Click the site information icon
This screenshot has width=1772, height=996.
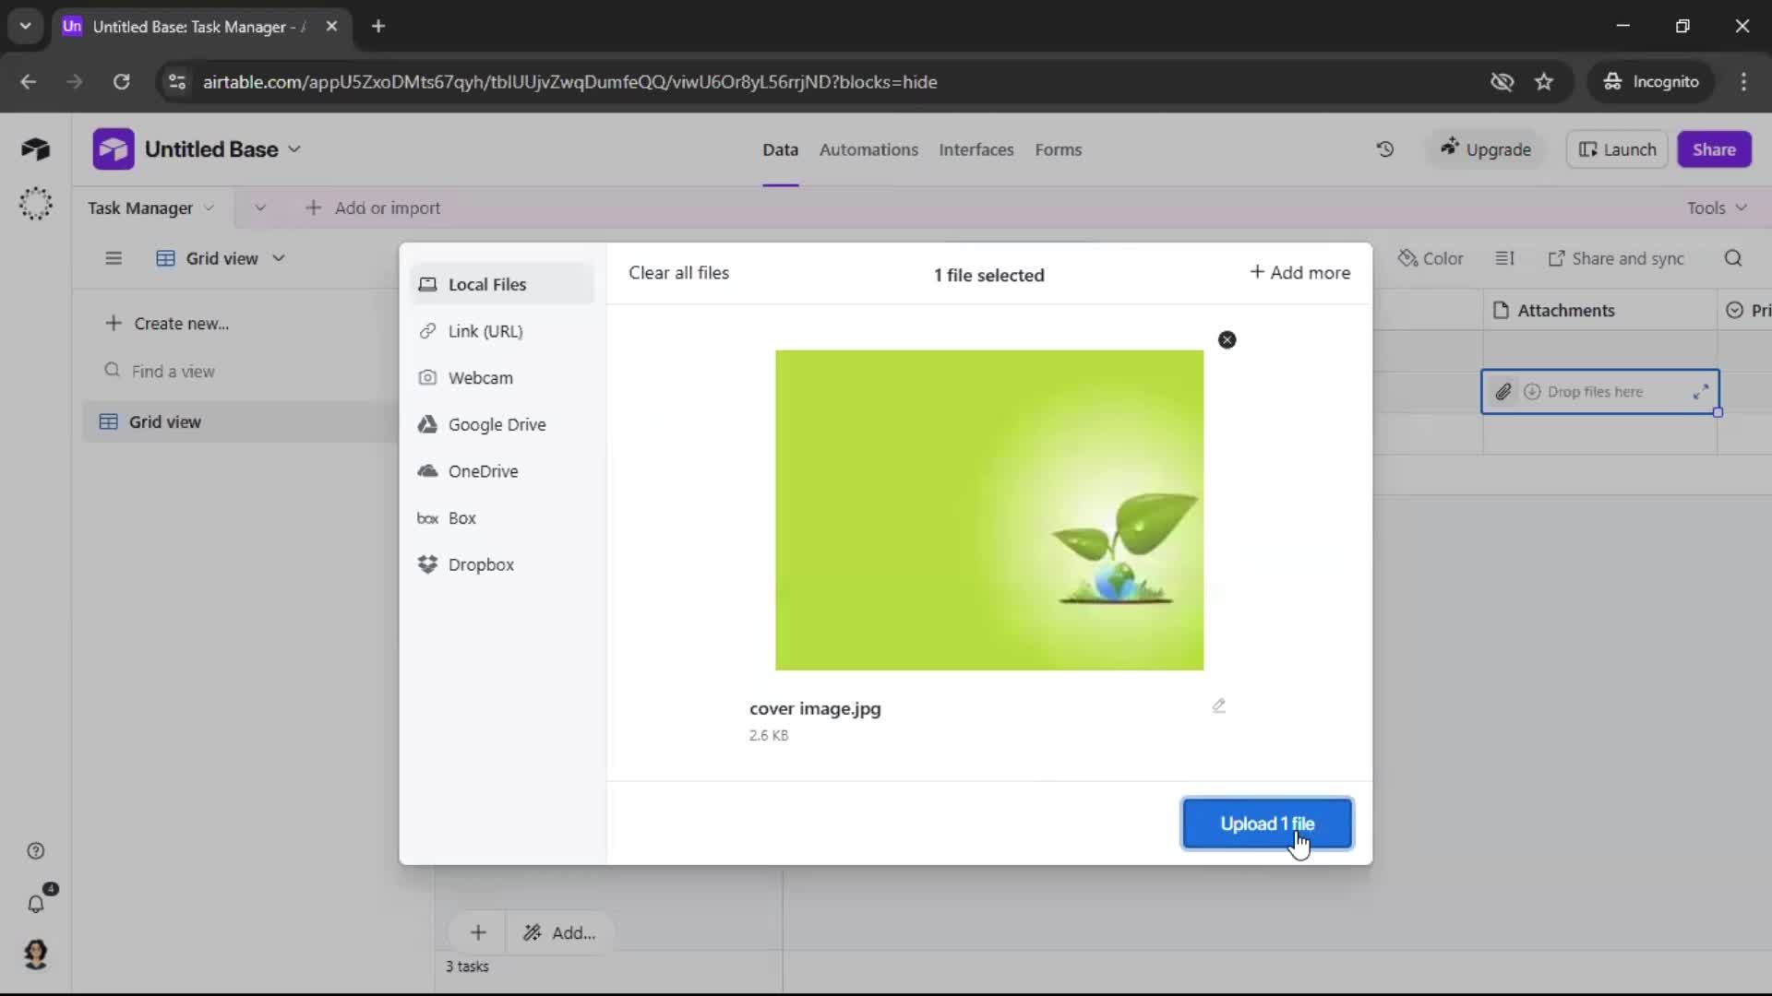click(x=177, y=82)
